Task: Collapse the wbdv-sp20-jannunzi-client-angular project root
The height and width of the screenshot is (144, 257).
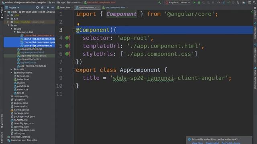Action: point(5,12)
